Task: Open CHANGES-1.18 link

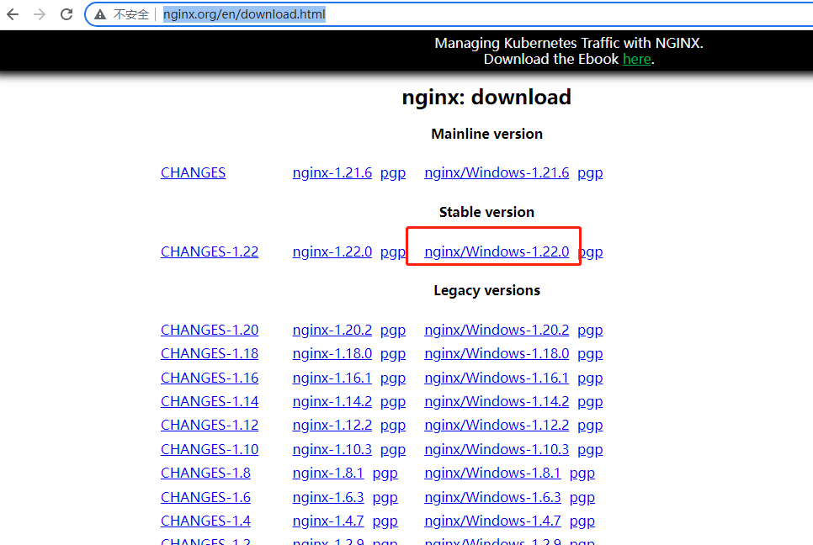Action: coord(210,353)
